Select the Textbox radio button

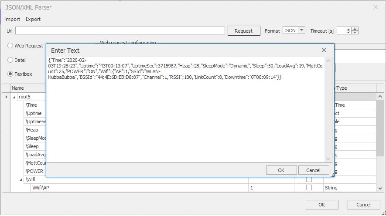tap(10, 74)
